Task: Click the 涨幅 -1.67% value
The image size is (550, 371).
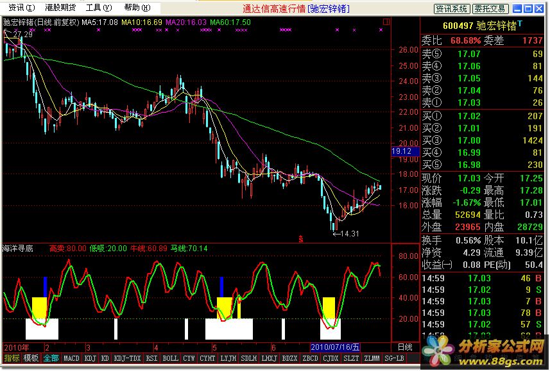Action: [467, 203]
